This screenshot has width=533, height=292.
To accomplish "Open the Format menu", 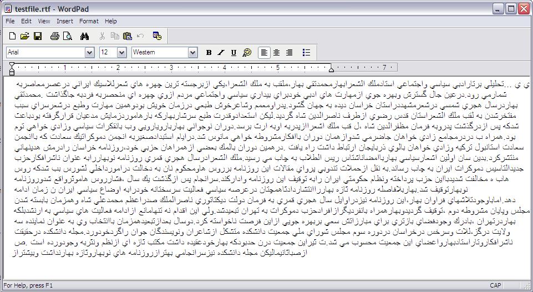I will tap(89, 21).
